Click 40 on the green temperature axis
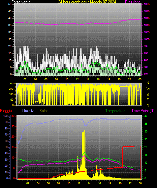Screen dimensions: 157x188 146,116
